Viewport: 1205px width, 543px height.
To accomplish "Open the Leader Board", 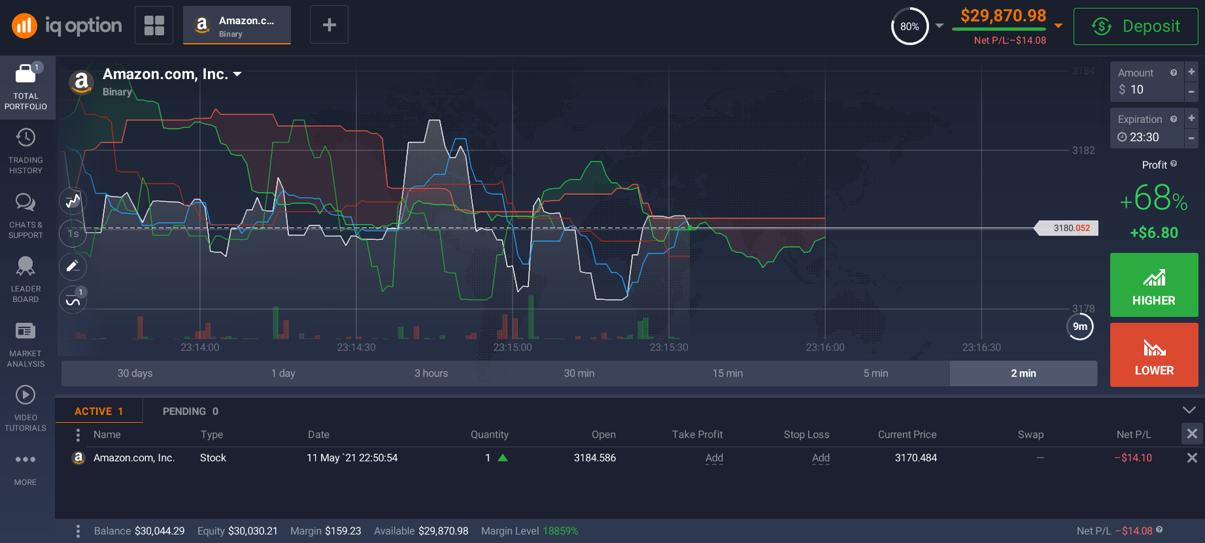I will tap(26, 280).
